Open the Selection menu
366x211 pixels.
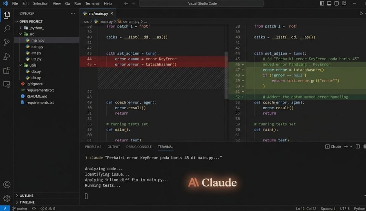[x=41, y=4]
